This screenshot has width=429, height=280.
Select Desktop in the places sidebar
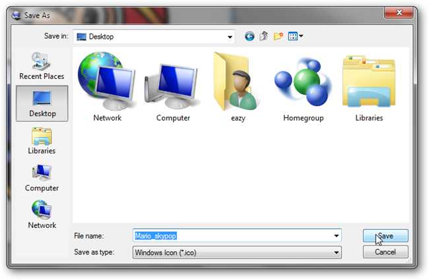[x=42, y=103]
